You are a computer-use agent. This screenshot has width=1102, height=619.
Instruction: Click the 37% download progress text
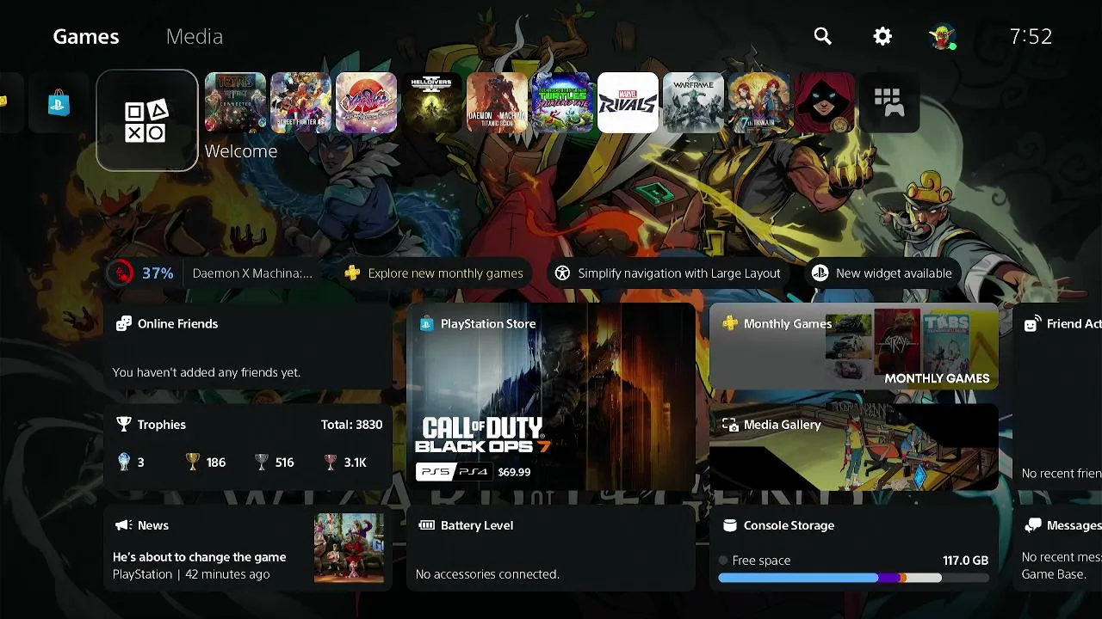(158, 273)
